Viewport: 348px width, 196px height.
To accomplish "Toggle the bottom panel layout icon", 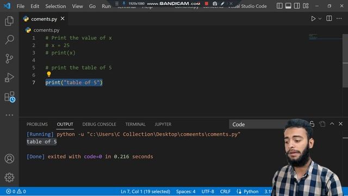I will pos(288,6).
